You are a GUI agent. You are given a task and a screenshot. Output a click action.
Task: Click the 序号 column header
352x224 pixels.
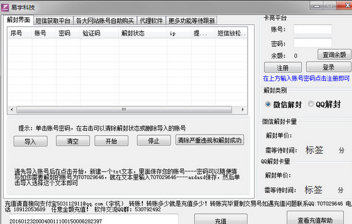(x=20, y=33)
